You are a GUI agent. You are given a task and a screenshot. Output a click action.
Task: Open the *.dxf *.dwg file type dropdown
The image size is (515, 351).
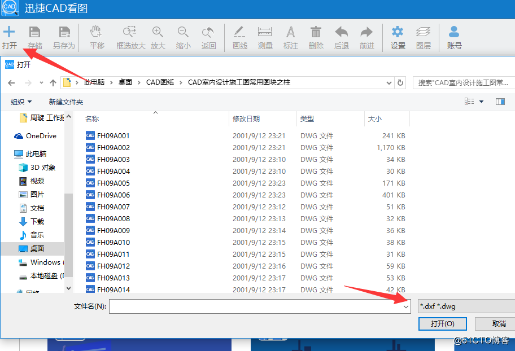pos(466,306)
